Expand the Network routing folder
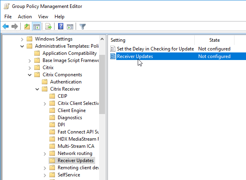The width and height of the screenshot is (246, 180). click(x=45, y=154)
